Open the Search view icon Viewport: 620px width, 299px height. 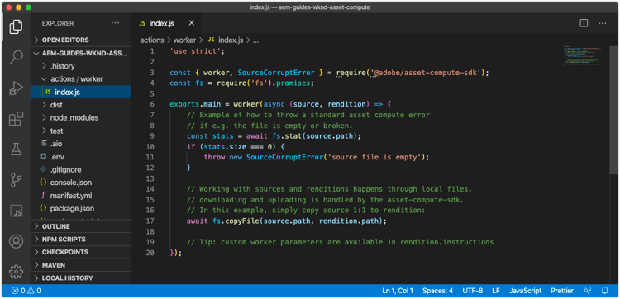point(16,57)
